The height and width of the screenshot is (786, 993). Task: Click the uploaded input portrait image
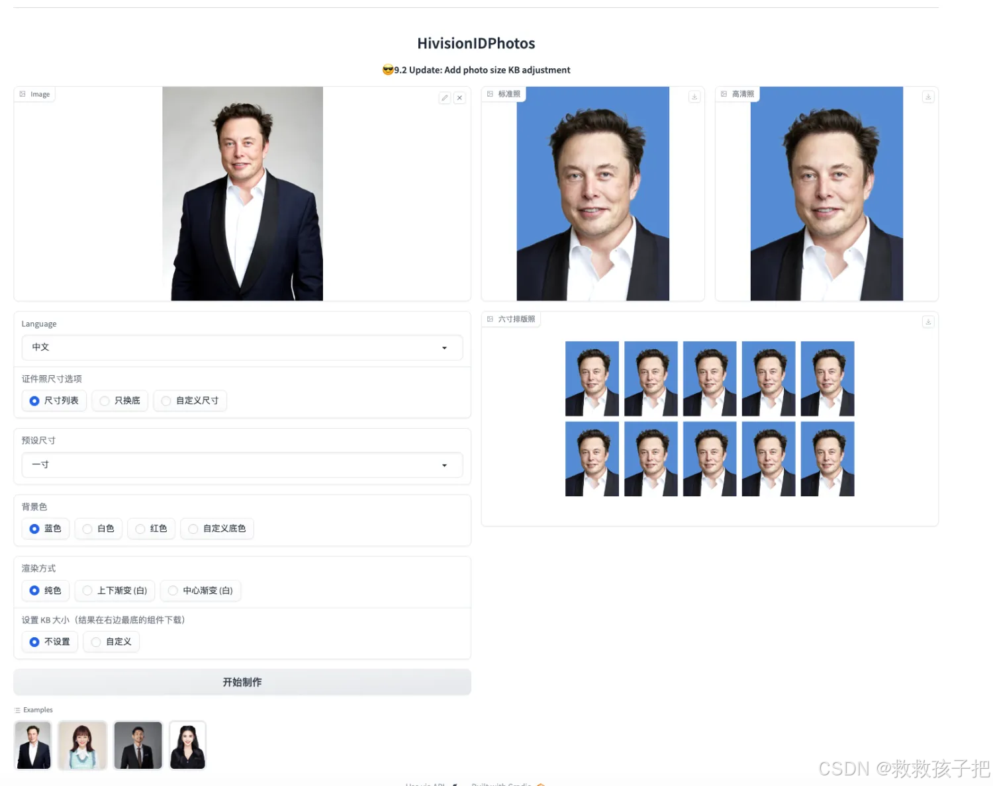[x=242, y=194]
